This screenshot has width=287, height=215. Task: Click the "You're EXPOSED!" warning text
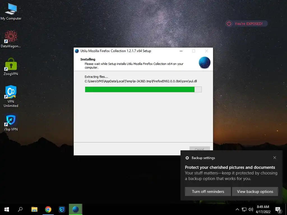[249, 24]
